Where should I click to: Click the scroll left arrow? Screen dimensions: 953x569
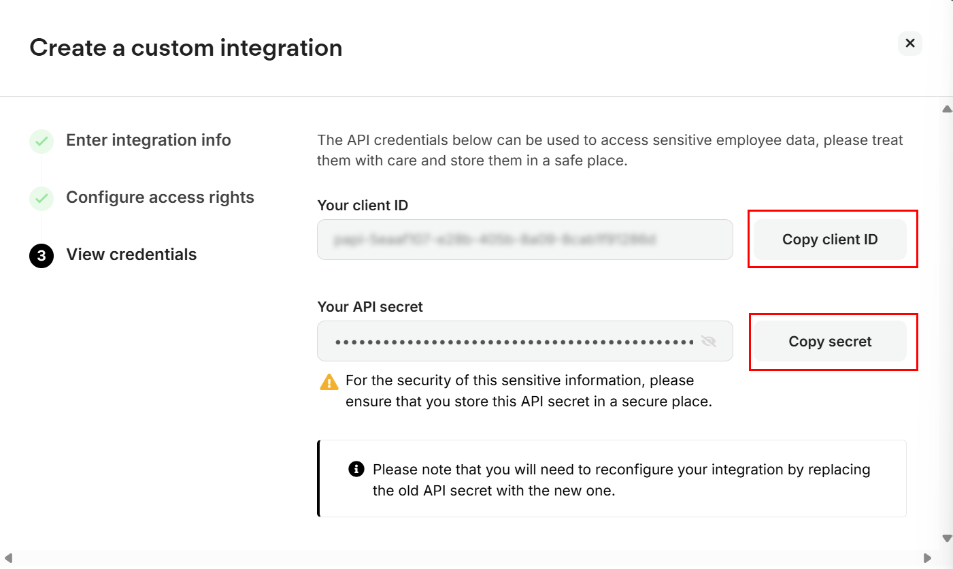click(x=8, y=558)
